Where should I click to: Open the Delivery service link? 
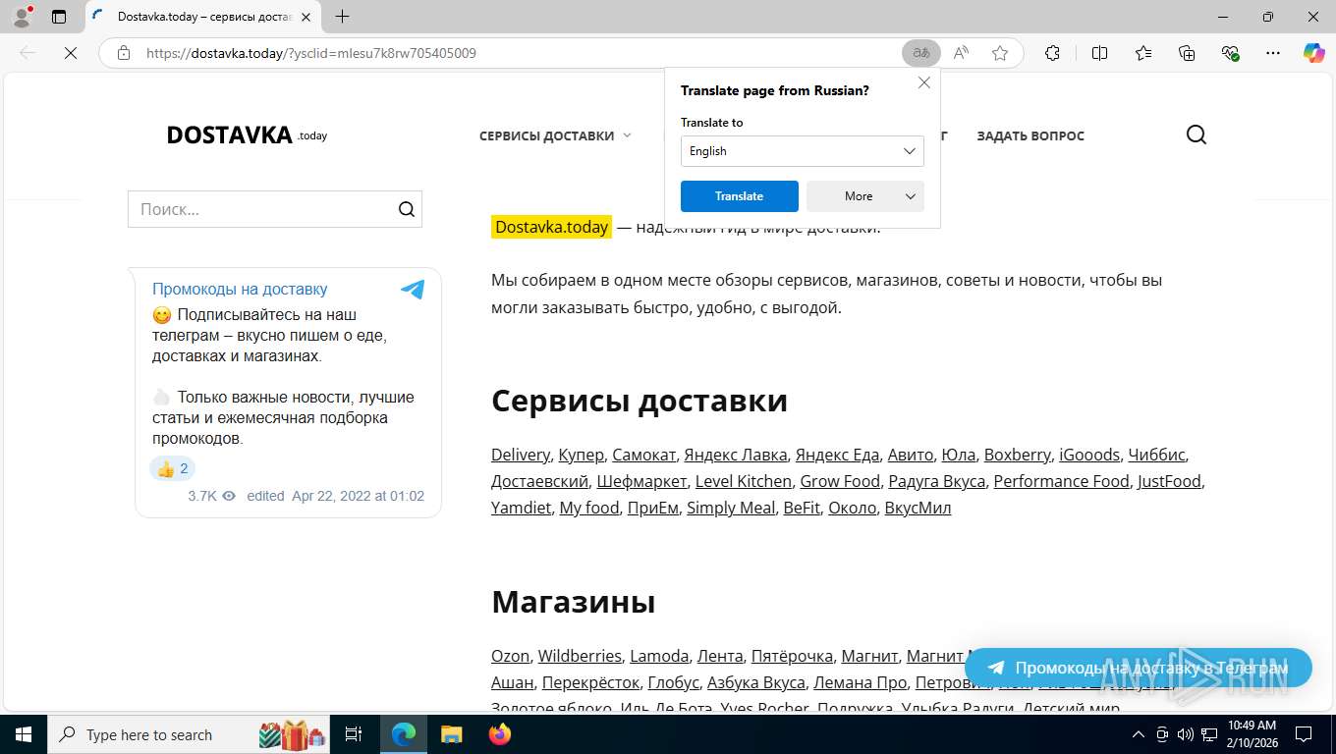pyautogui.click(x=521, y=455)
